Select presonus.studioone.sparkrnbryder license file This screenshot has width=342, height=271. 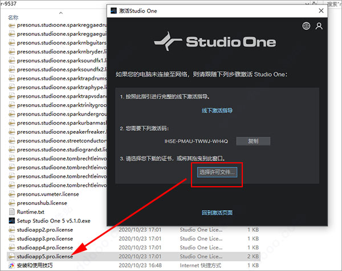pyautogui.click(x=62, y=51)
